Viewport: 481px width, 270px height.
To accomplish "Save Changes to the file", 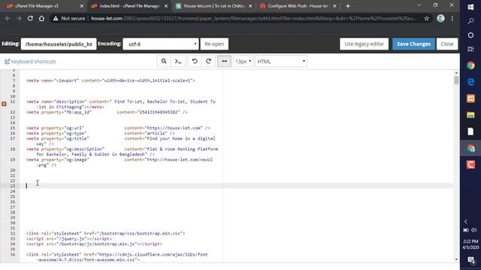I will point(413,44).
